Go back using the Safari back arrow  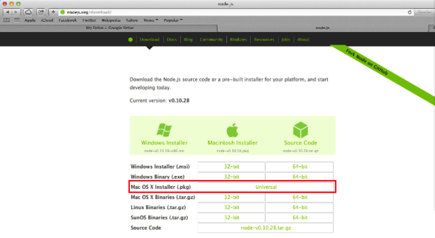coord(8,12)
